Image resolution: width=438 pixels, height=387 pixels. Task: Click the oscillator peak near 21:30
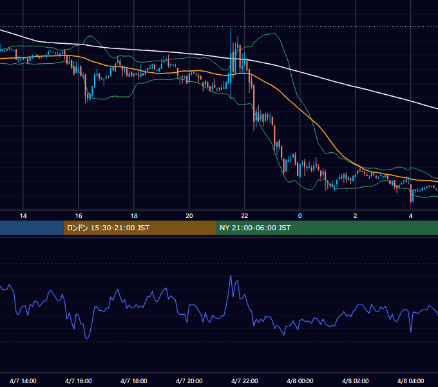click(x=231, y=275)
